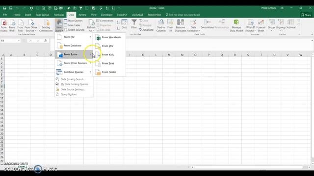Image resolution: width=314 pixels, height=176 pixels.
Task: Click the Remove Duplicates icon
Action: pyautogui.click(x=181, y=25)
